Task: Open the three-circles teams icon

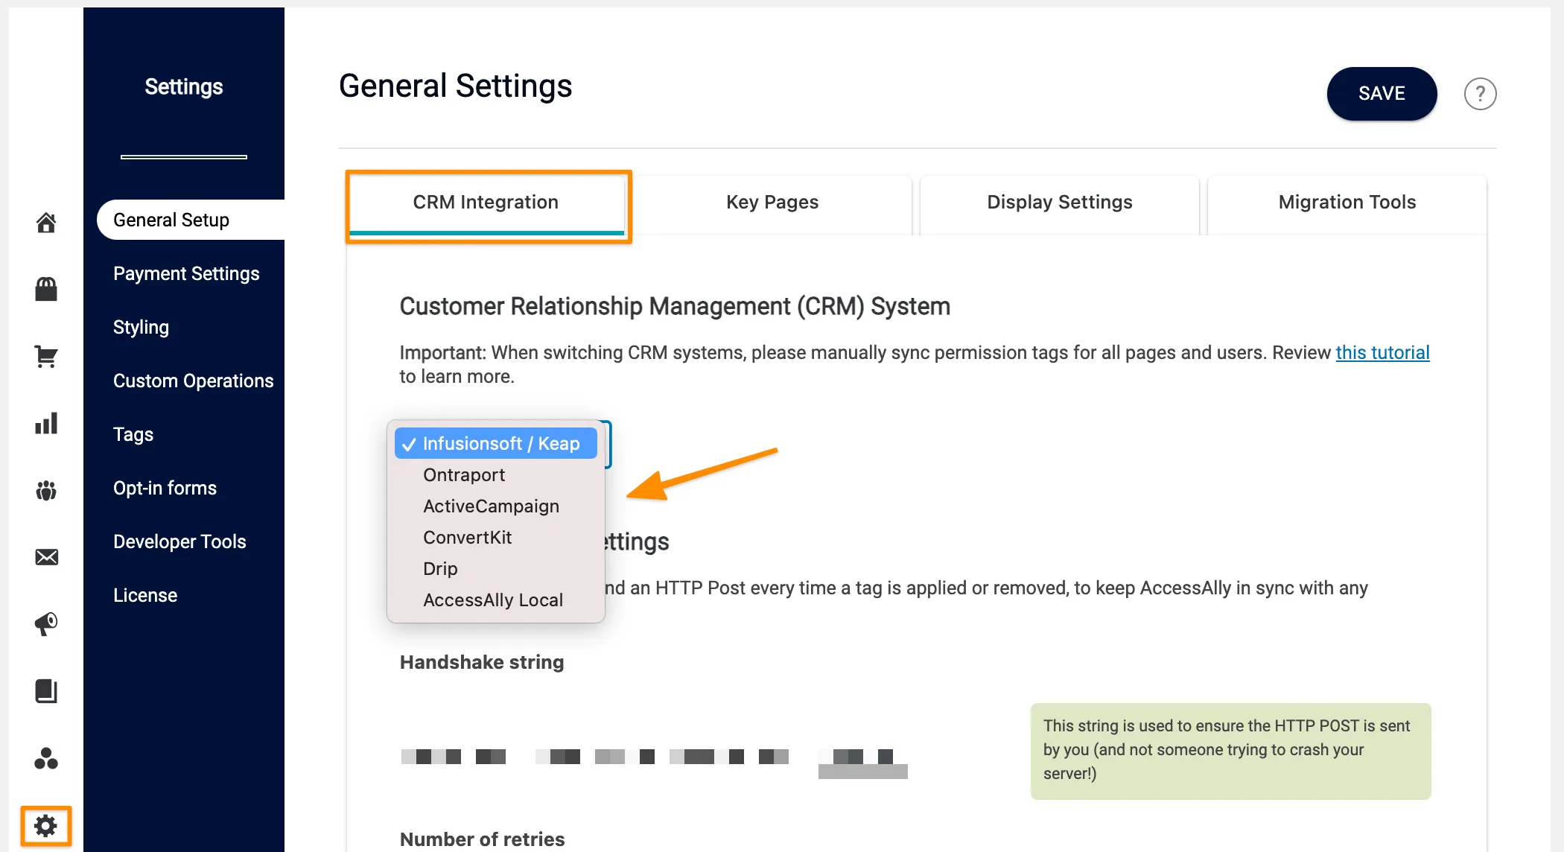Action: [46, 758]
